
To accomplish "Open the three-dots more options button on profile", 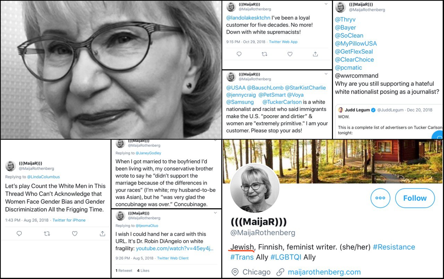I will [381, 198].
